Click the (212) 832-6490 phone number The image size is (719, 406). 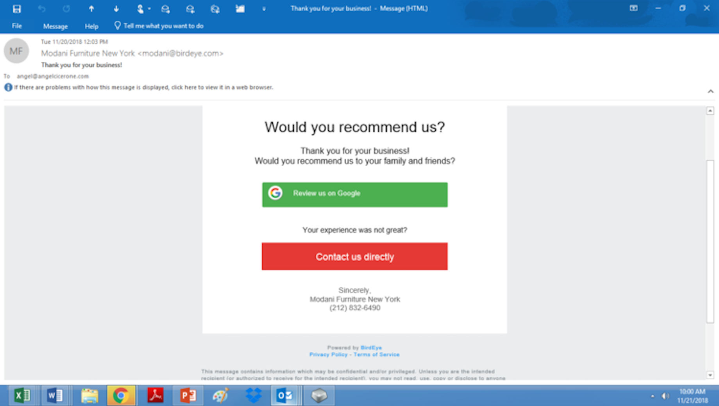coord(355,308)
